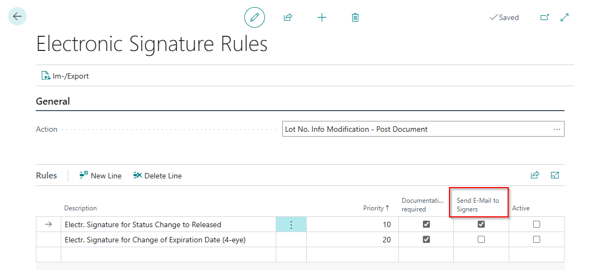
Task: Open the Documentation required column header
Action: click(422, 204)
